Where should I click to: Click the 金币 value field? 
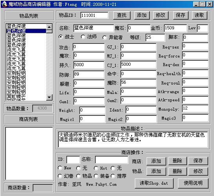point(175,28)
